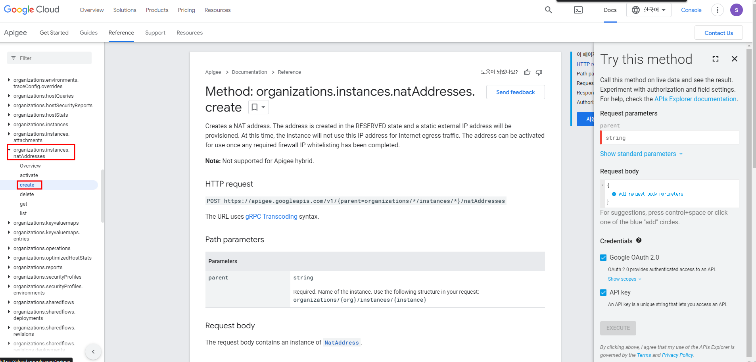The height and width of the screenshot is (362, 756).
Task: Open the Docs header link
Action: tap(610, 10)
